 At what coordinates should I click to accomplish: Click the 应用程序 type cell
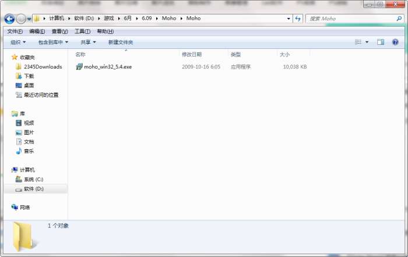click(240, 67)
